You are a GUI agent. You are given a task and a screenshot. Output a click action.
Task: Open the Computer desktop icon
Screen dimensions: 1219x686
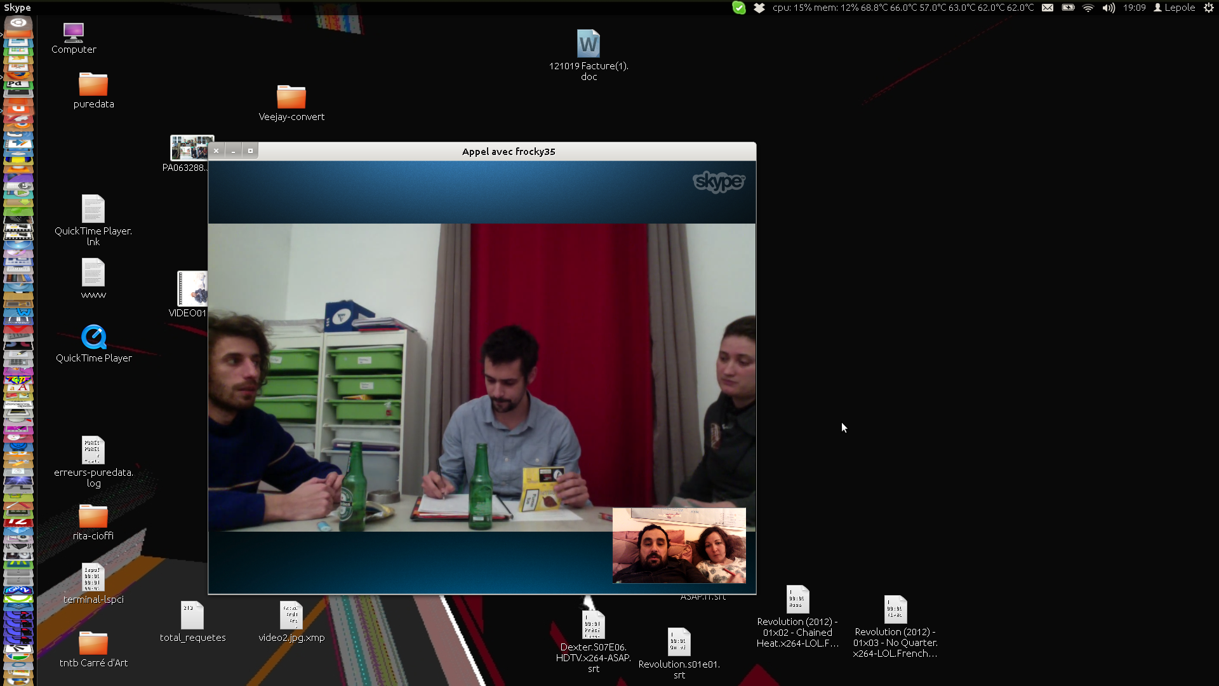74,32
